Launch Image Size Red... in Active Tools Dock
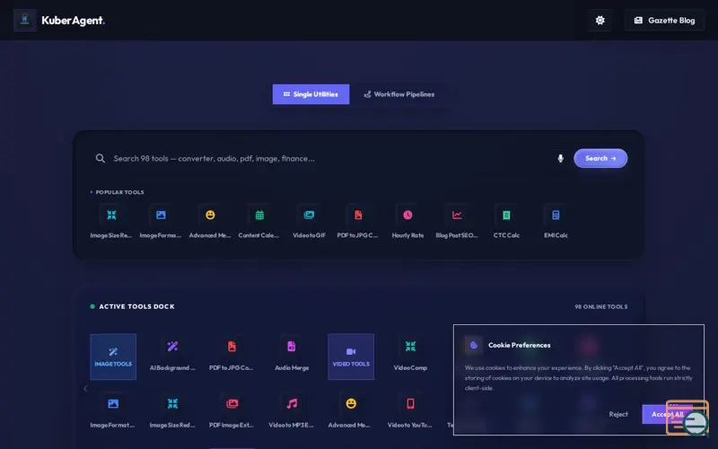This screenshot has height=449, width=718. 172,412
